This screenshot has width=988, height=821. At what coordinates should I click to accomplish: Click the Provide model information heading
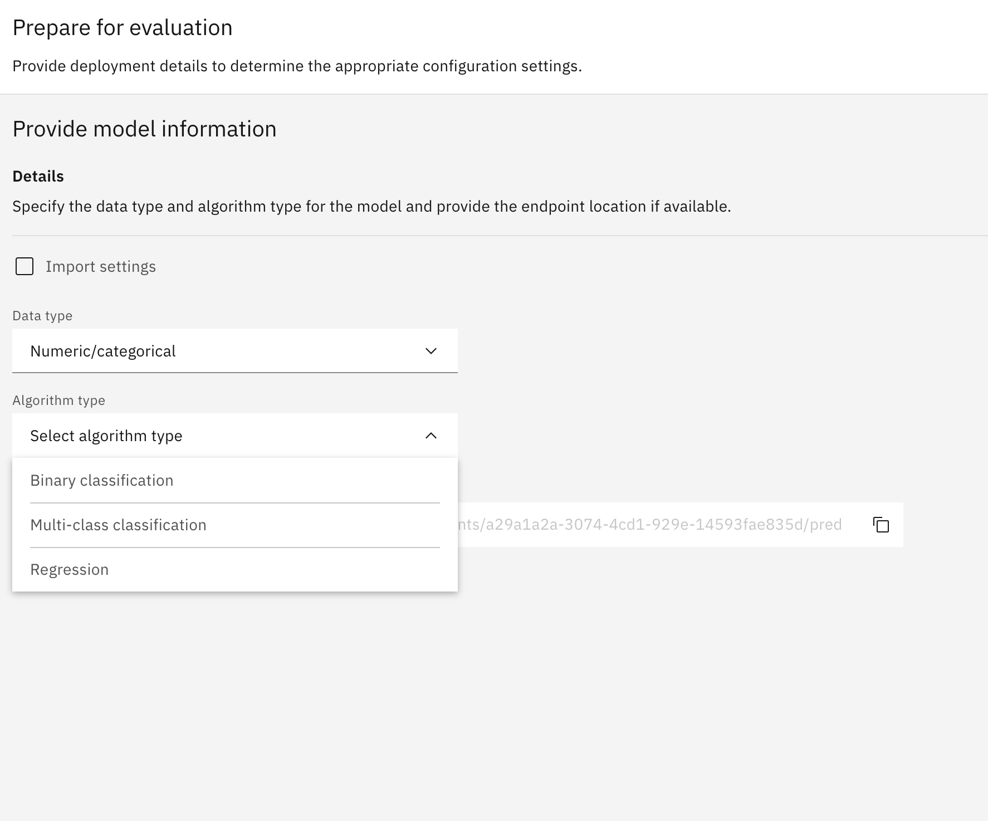(144, 129)
